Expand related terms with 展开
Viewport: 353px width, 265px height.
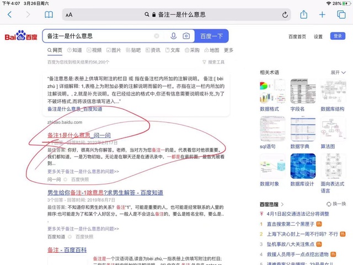[x=338, y=72]
